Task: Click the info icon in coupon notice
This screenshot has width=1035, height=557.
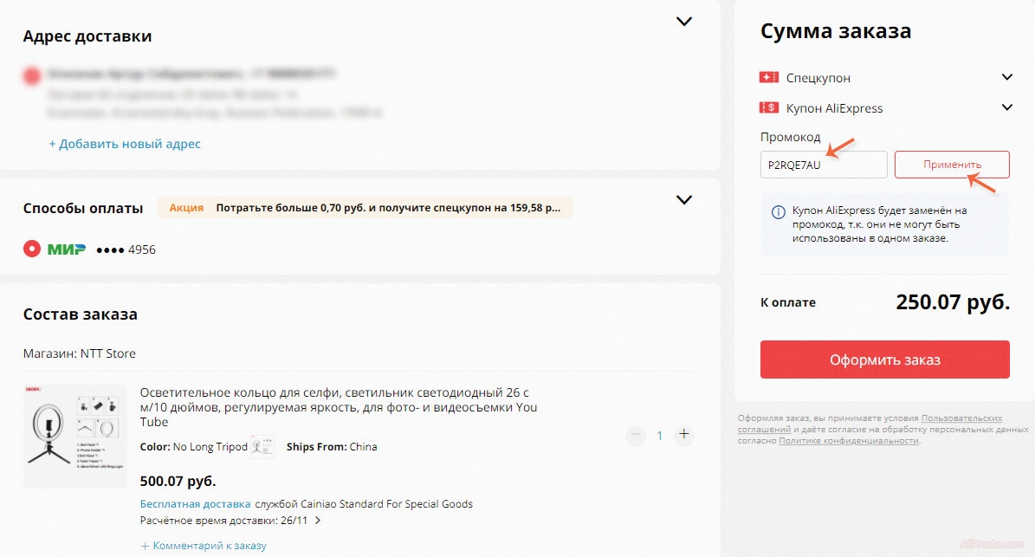Action: 777,211
